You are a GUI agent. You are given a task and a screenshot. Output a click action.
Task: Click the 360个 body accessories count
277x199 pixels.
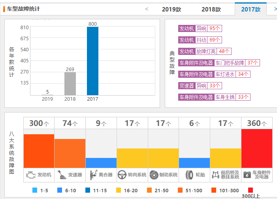point(257,123)
